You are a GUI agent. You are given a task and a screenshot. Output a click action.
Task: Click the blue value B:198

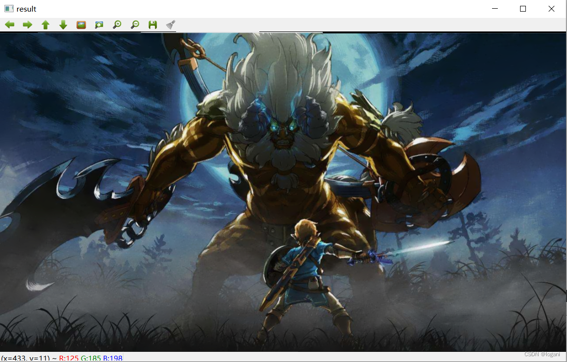(113, 358)
